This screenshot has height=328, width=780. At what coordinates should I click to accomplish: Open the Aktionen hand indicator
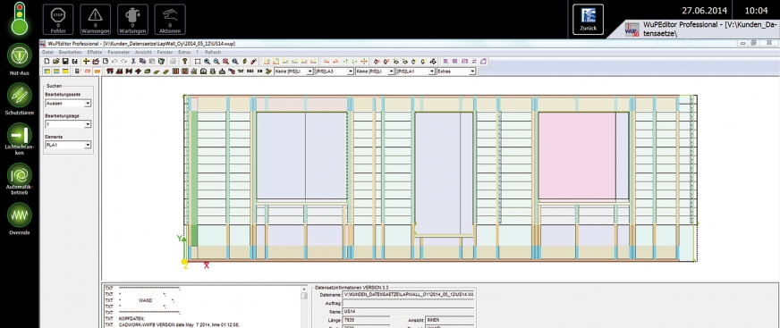[x=170, y=20]
